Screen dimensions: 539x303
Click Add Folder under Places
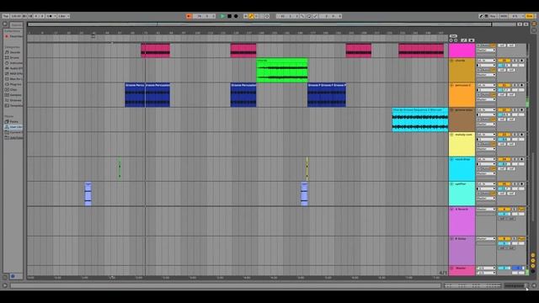pos(13,138)
